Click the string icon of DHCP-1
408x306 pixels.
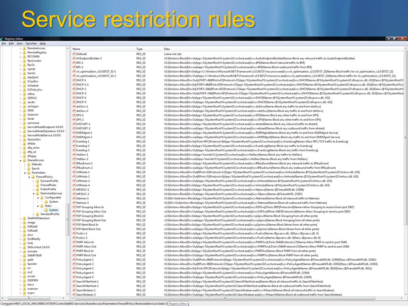[74, 80]
